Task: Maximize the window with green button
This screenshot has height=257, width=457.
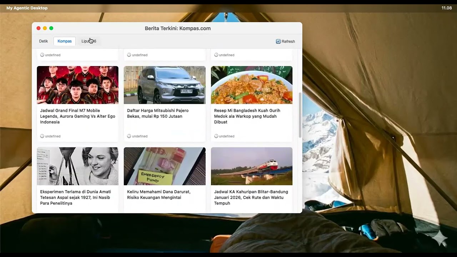Action: 51,28
